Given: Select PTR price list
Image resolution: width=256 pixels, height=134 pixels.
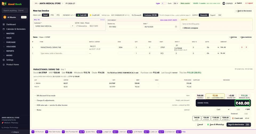Looking at the screenshot, I should tap(52, 15).
